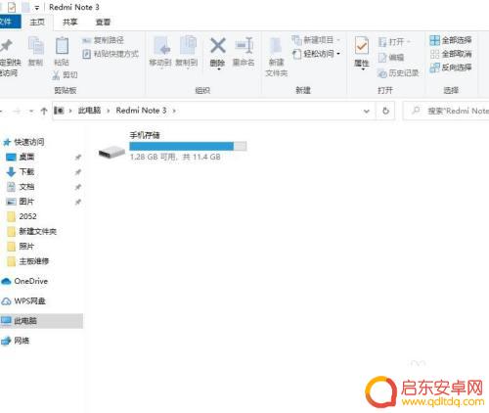The height and width of the screenshot is (413, 489).
Task: Click pin icon next to 文档
Action: [78, 187]
